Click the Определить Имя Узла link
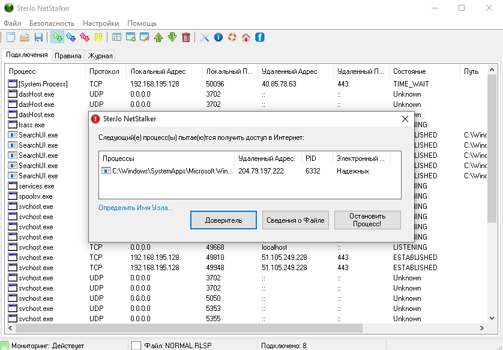Viewport: 503px width, 350px height. [136, 208]
